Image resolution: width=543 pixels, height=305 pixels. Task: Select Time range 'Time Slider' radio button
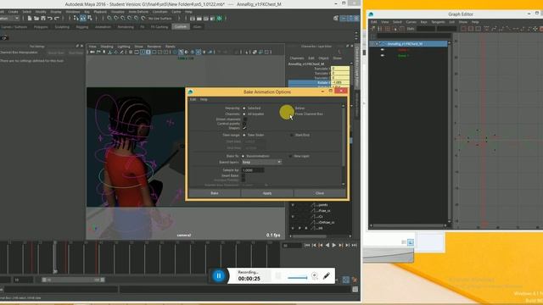click(x=244, y=135)
